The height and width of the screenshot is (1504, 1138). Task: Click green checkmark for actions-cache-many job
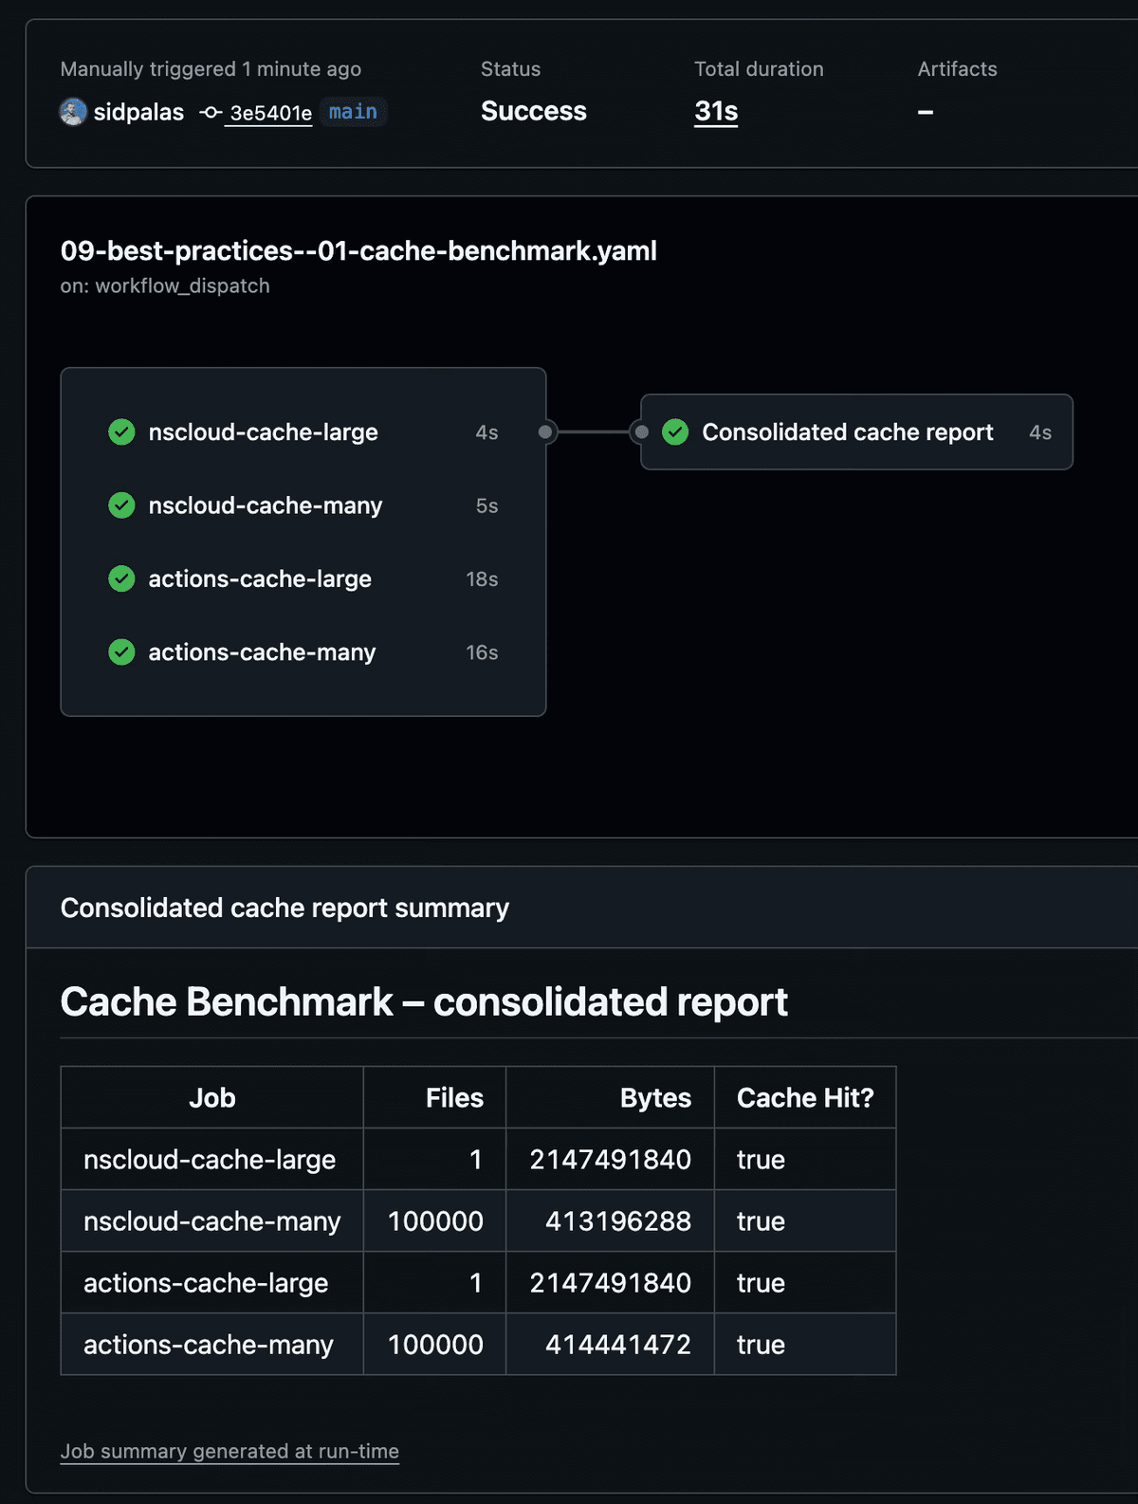point(121,652)
